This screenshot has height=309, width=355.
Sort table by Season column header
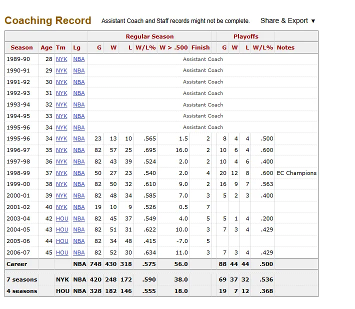[x=22, y=47]
